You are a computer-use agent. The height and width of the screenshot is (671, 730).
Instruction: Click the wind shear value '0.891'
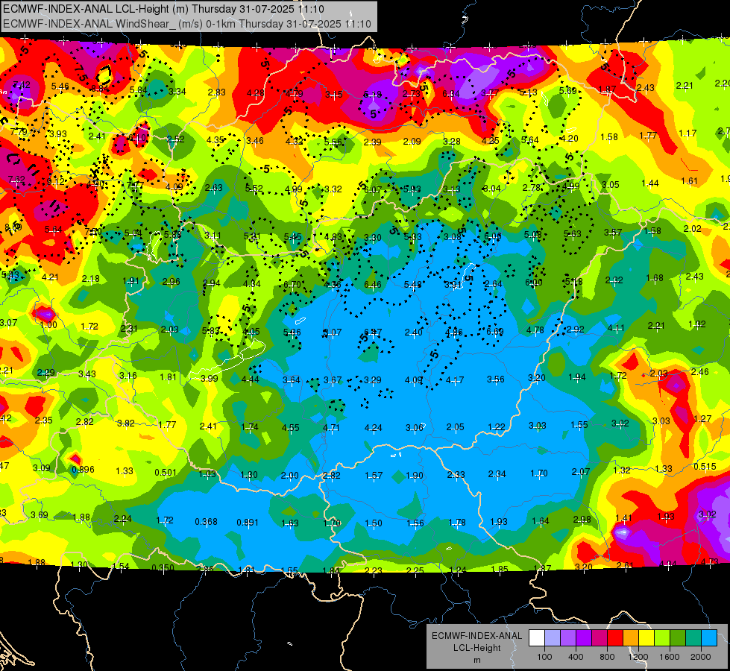click(x=248, y=523)
